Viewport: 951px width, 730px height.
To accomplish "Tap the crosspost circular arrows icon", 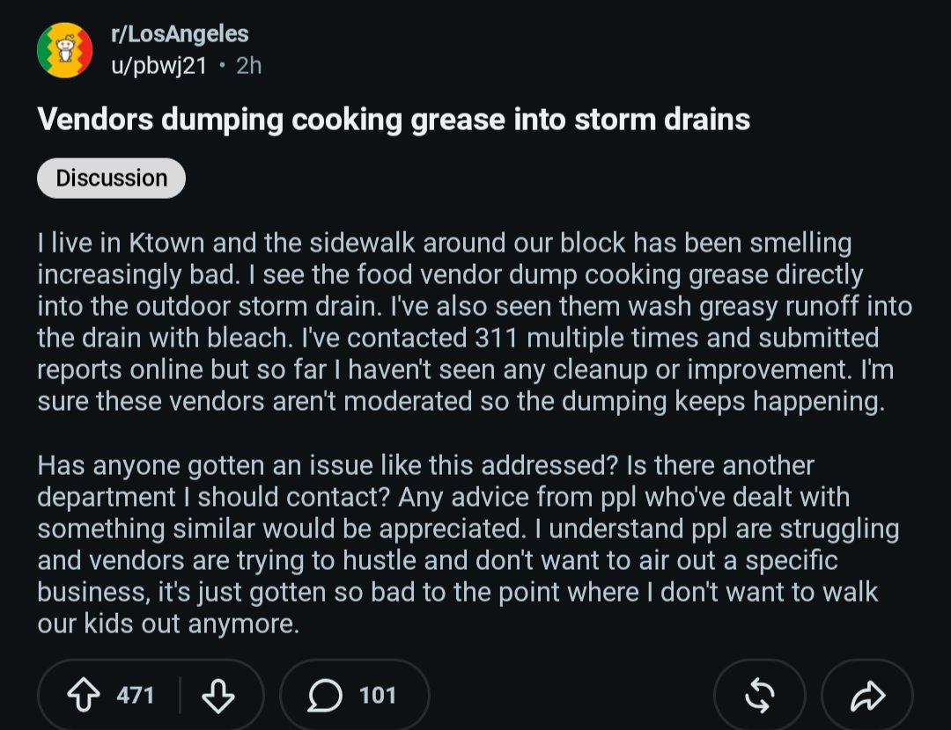I will [x=759, y=695].
